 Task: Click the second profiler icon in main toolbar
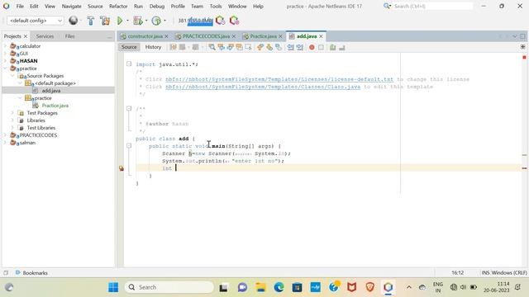[x=234, y=21]
